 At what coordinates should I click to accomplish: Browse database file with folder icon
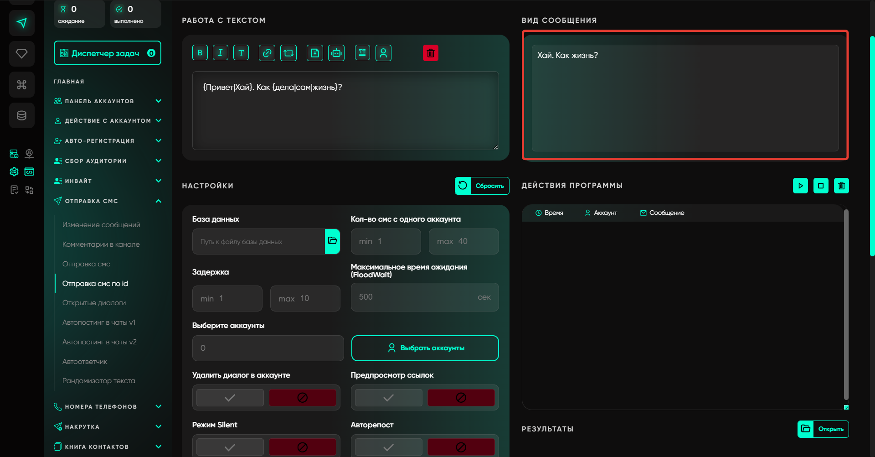click(332, 241)
